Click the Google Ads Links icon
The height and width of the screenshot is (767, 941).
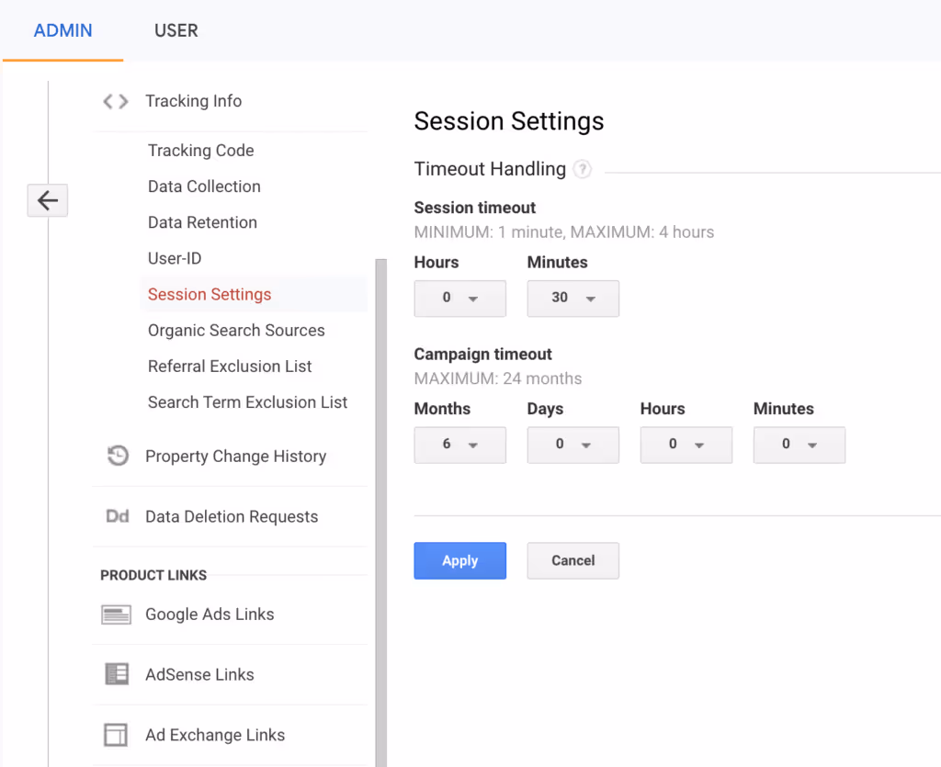tap(117, 615)
